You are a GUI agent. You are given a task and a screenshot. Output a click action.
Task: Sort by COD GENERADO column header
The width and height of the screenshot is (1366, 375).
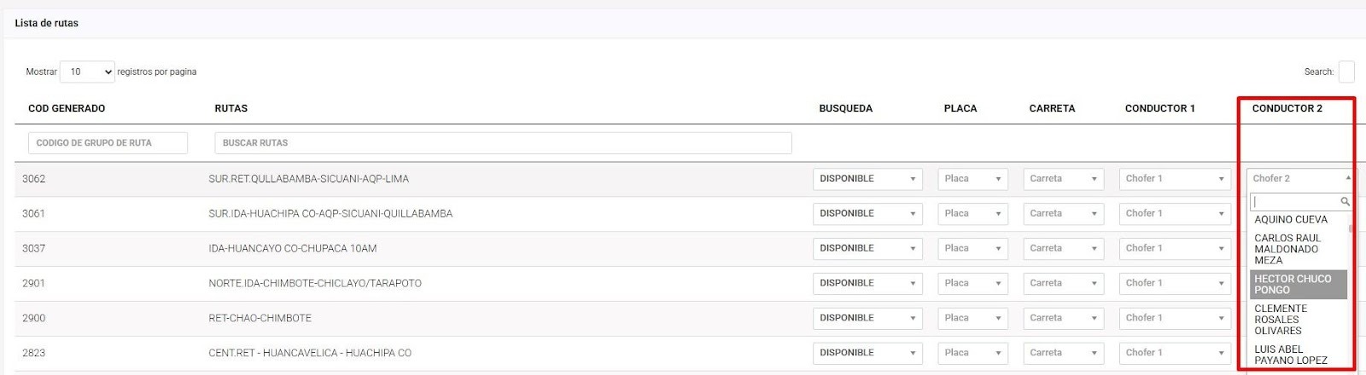[67, 108]
